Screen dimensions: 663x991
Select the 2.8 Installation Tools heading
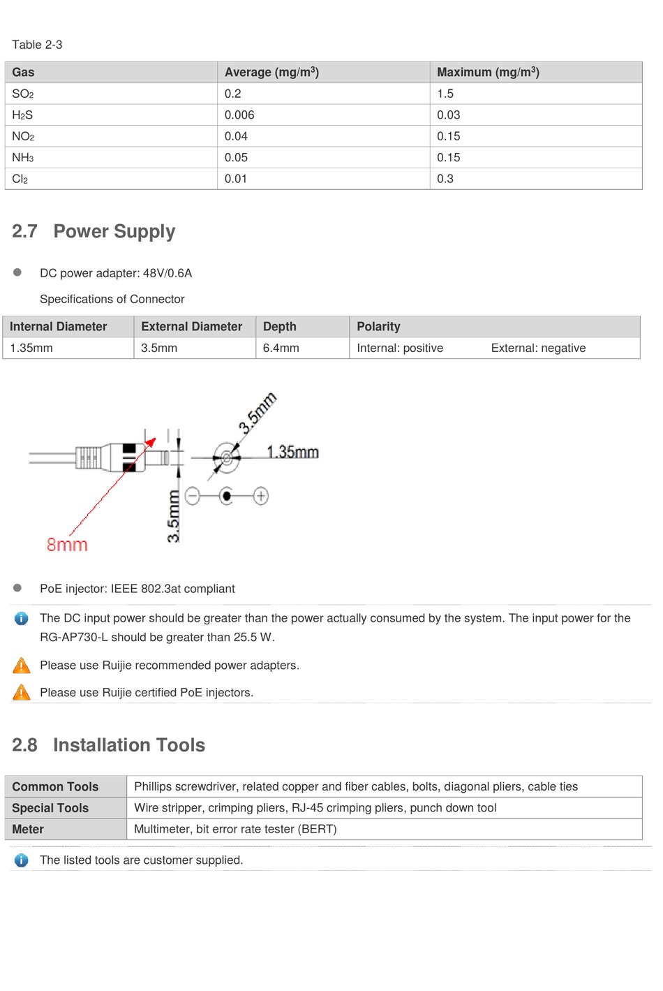[x=108, y=745]
